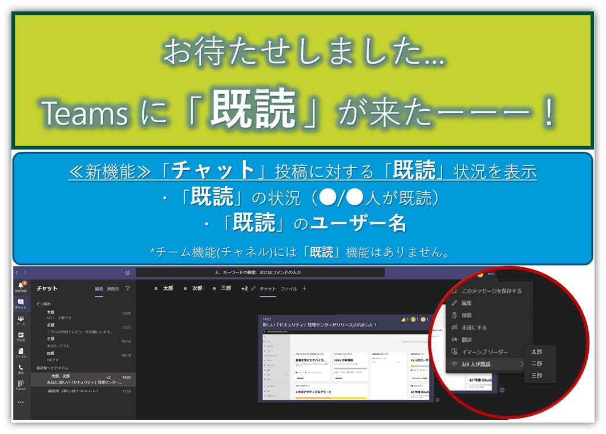The image size is (606, 434).
Task: Click the filter funnel icon in chat list
Action: tap(127, 289)
